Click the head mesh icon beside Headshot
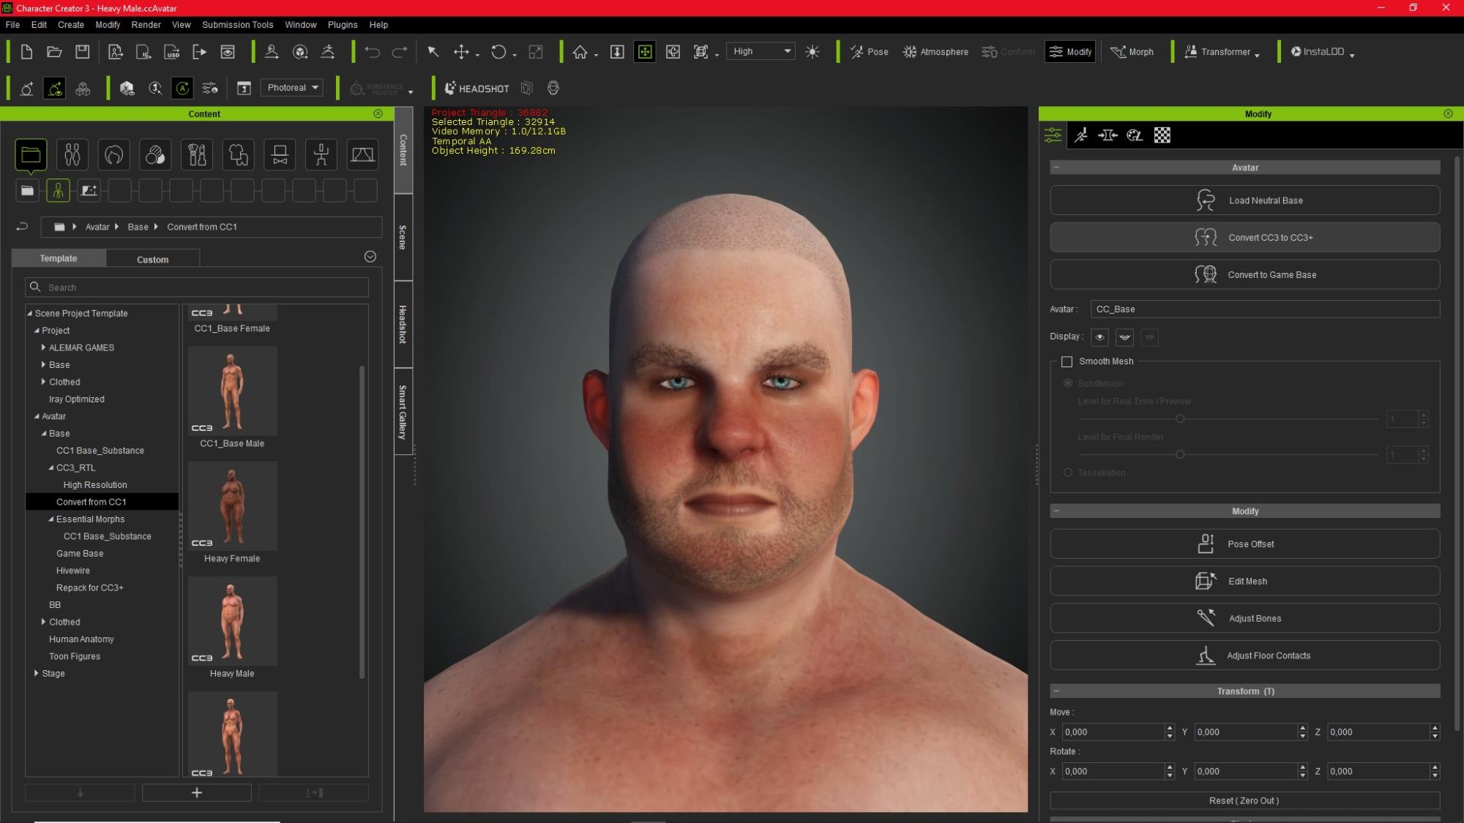This screenshot has height=823, width=1464. [553, 89]
